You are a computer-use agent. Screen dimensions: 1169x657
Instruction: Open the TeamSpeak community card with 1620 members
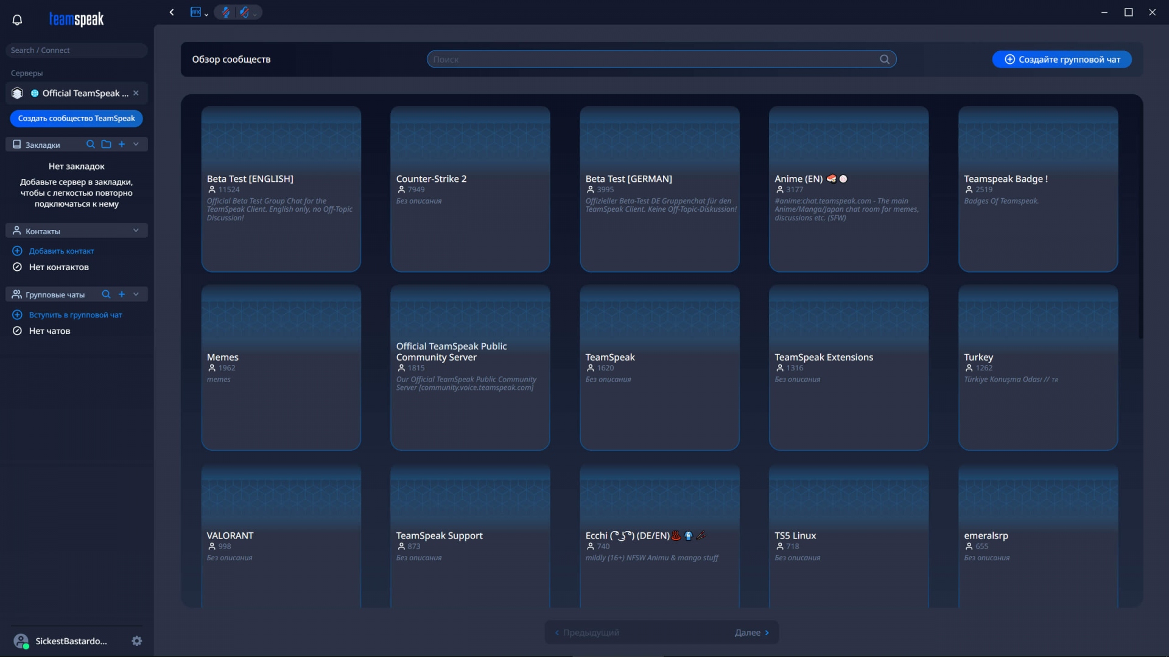tap(659, 367)
